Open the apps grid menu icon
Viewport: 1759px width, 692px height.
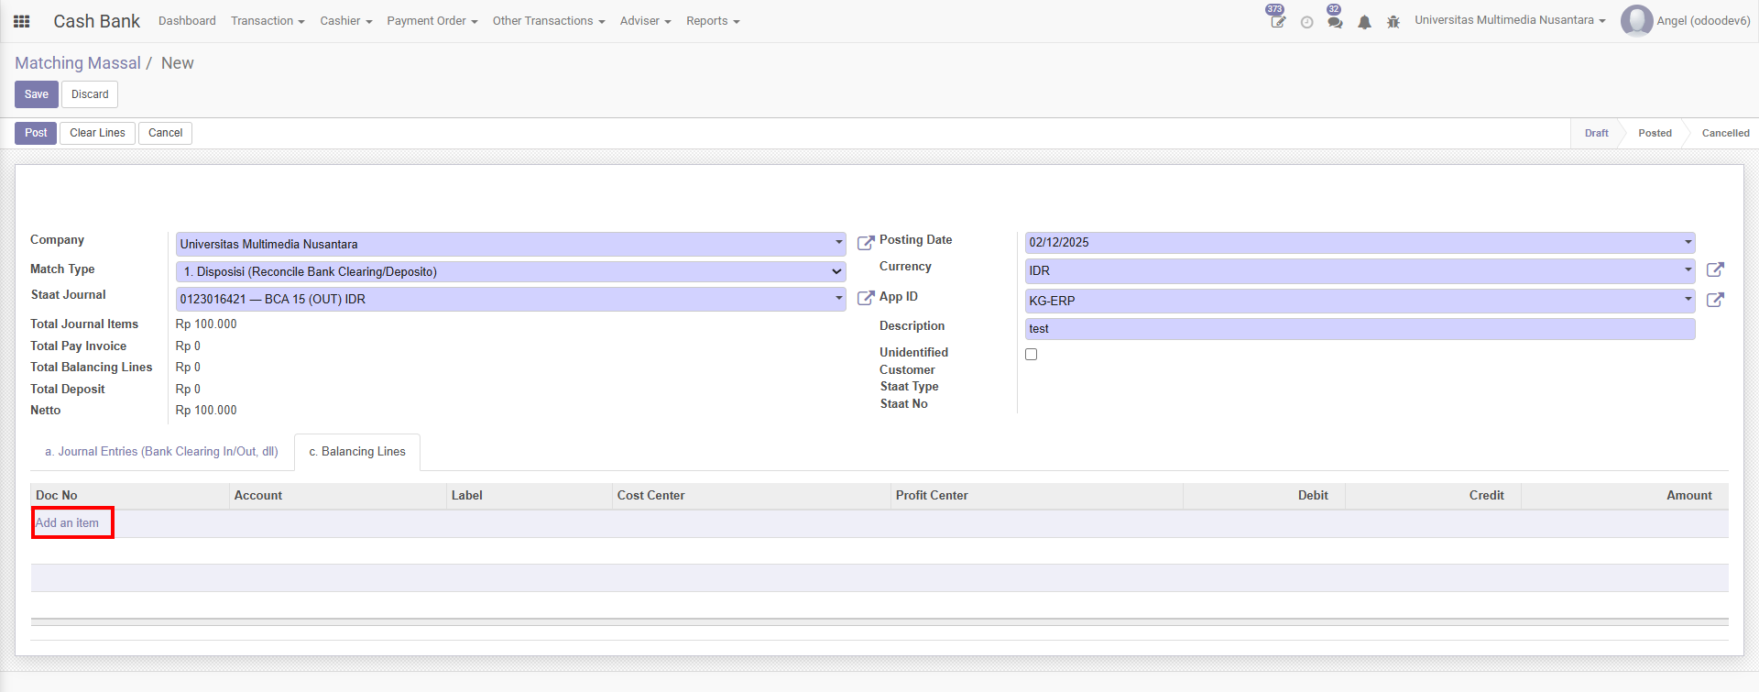click(22, 21)
